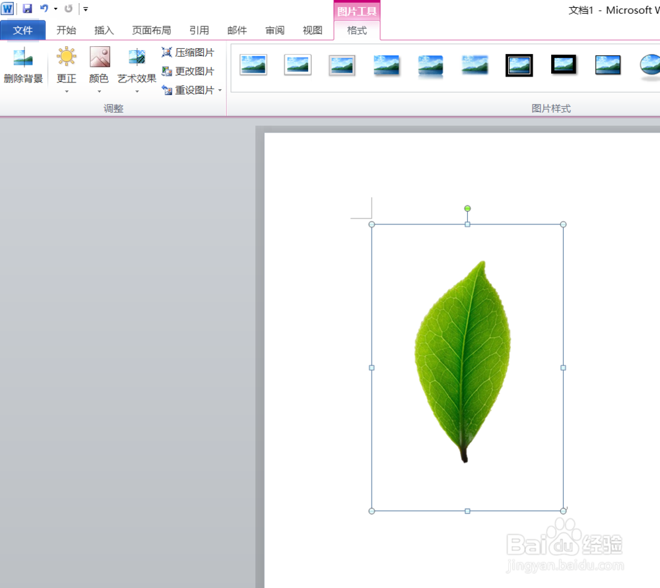
Task: Apply the third picture style, metal frame
Action: tap(342, 65)
